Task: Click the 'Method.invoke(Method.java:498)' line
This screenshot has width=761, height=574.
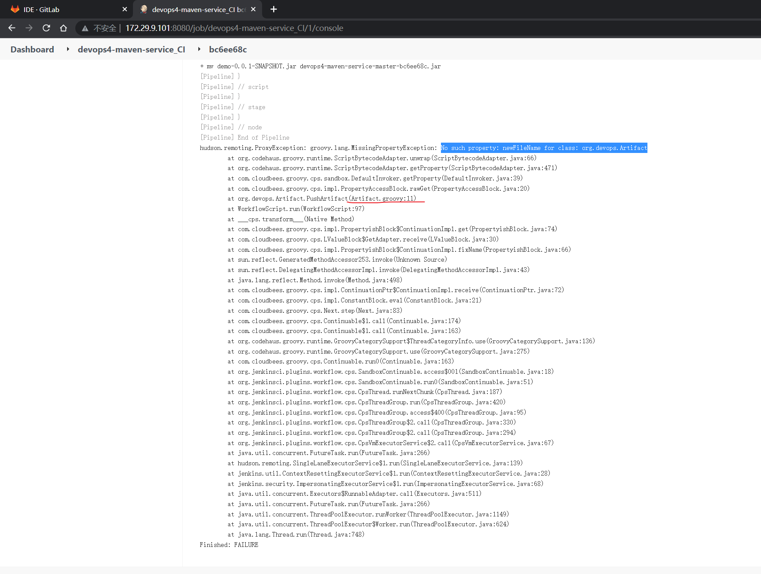Action: click(x=315, y=280)
